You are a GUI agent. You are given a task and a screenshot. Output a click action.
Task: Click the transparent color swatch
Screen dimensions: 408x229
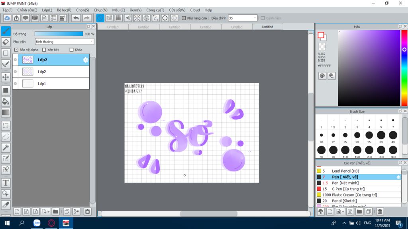tap(322, 47)
